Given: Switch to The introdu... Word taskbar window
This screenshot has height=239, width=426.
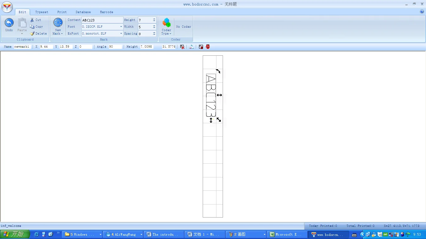Looking at the screenshot, I should tap(164, 234).
